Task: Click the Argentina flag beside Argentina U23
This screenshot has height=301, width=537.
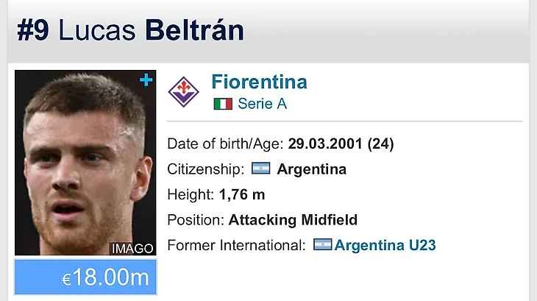Action: pyautogui.click(x=322, y=245)
